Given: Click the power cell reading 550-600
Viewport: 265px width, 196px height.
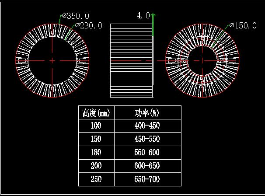Looking at the screenshot, I should pyautogui.click(x=148, y=153).
